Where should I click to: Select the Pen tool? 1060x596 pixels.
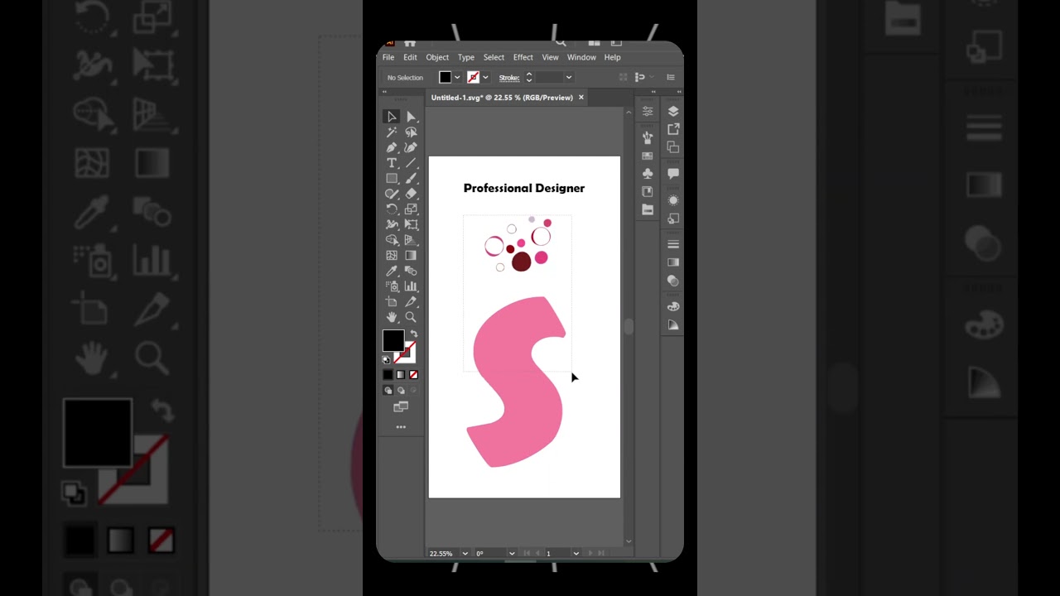[x=392, y=147]
